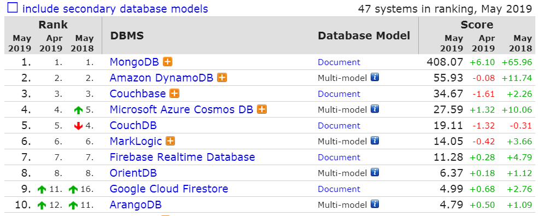Open the MongoDB link
Image resolution: width=538 pixels, height=216 pixels.
134,62
